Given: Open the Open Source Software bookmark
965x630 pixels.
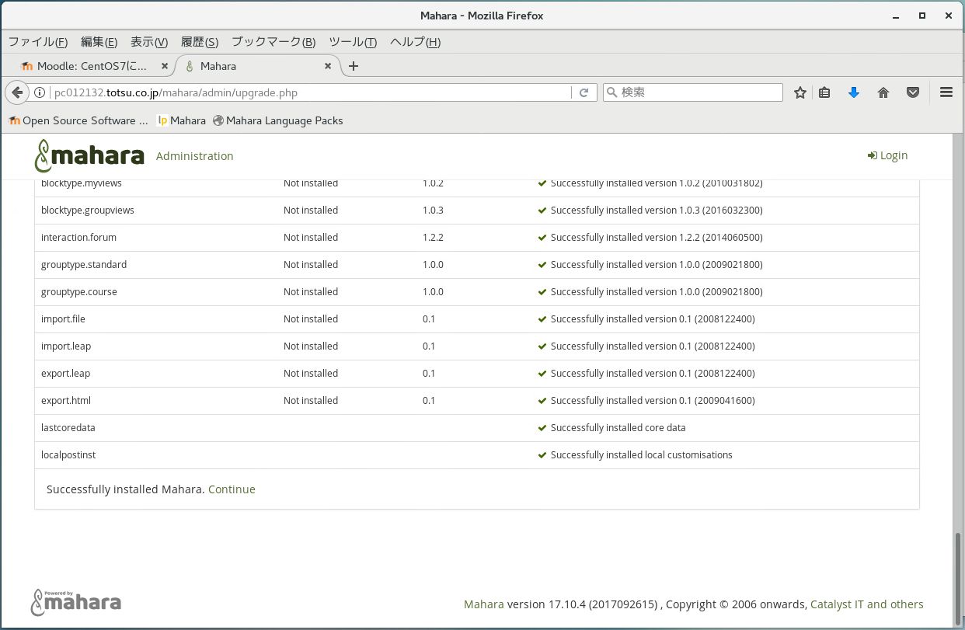Looking at the screenshot, I should tap(78, 120).
